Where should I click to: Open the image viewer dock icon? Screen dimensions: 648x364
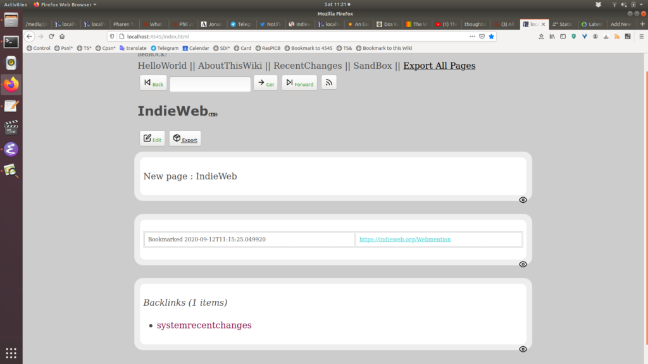[11, 171]
